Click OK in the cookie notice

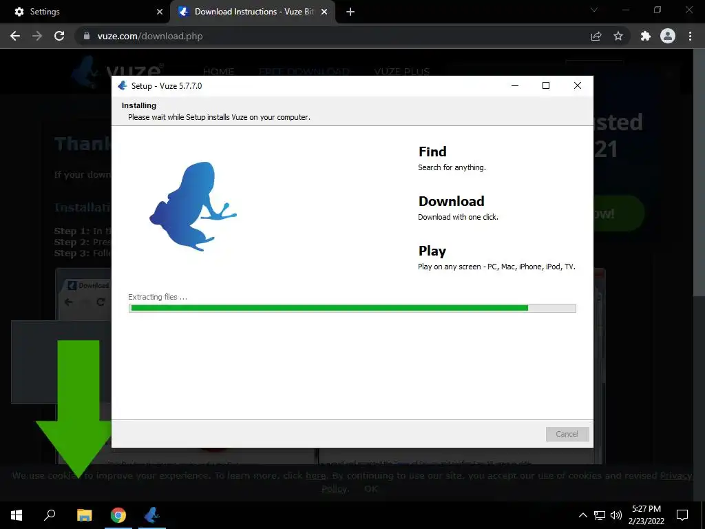(371, 489)
